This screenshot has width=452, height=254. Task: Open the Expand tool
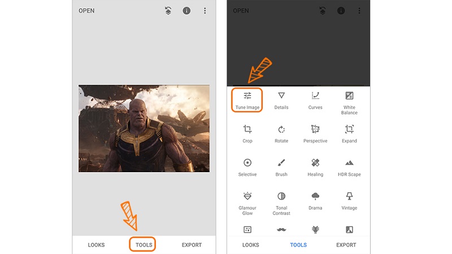click(x=349, y=134)
